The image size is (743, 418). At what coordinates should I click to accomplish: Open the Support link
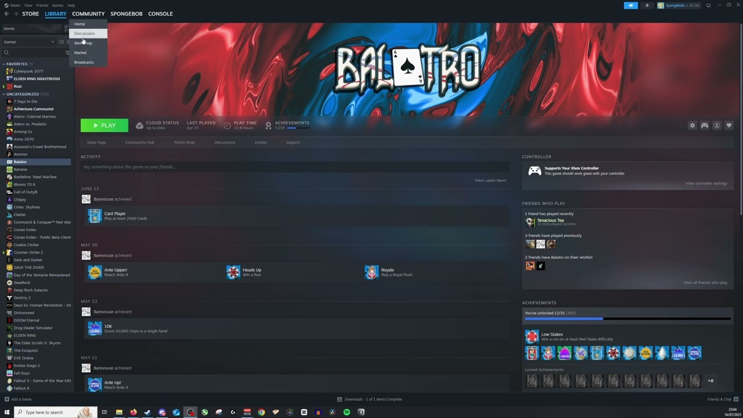click(x=293, y=142)
